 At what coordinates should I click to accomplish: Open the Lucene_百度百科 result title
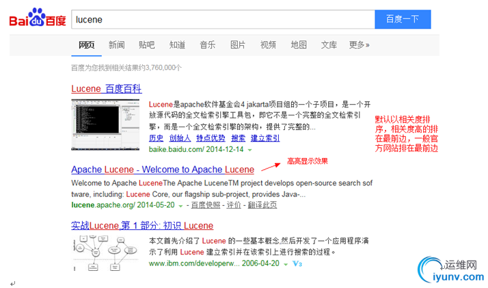(107, 89)
